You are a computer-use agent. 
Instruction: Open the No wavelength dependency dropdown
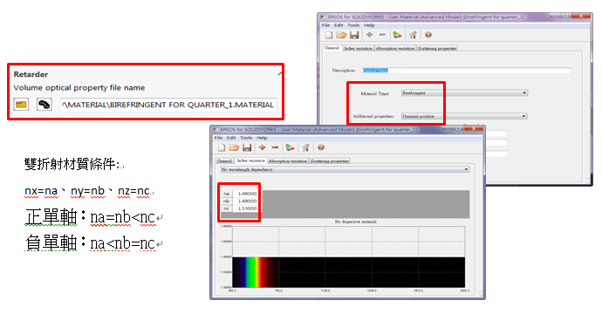tap(345, 169)
